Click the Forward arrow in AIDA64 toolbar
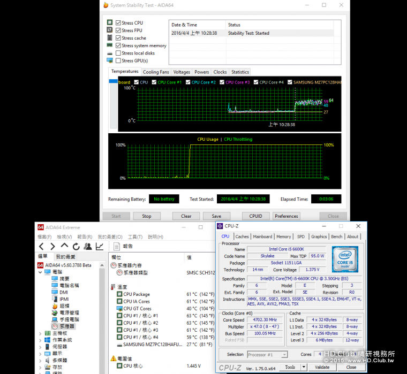This screenshot has height=374, width=407. (52, 246)
